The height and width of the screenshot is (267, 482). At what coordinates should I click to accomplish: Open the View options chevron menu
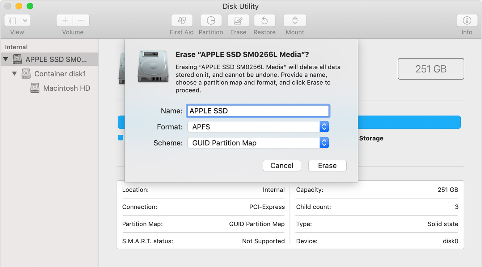25,21
